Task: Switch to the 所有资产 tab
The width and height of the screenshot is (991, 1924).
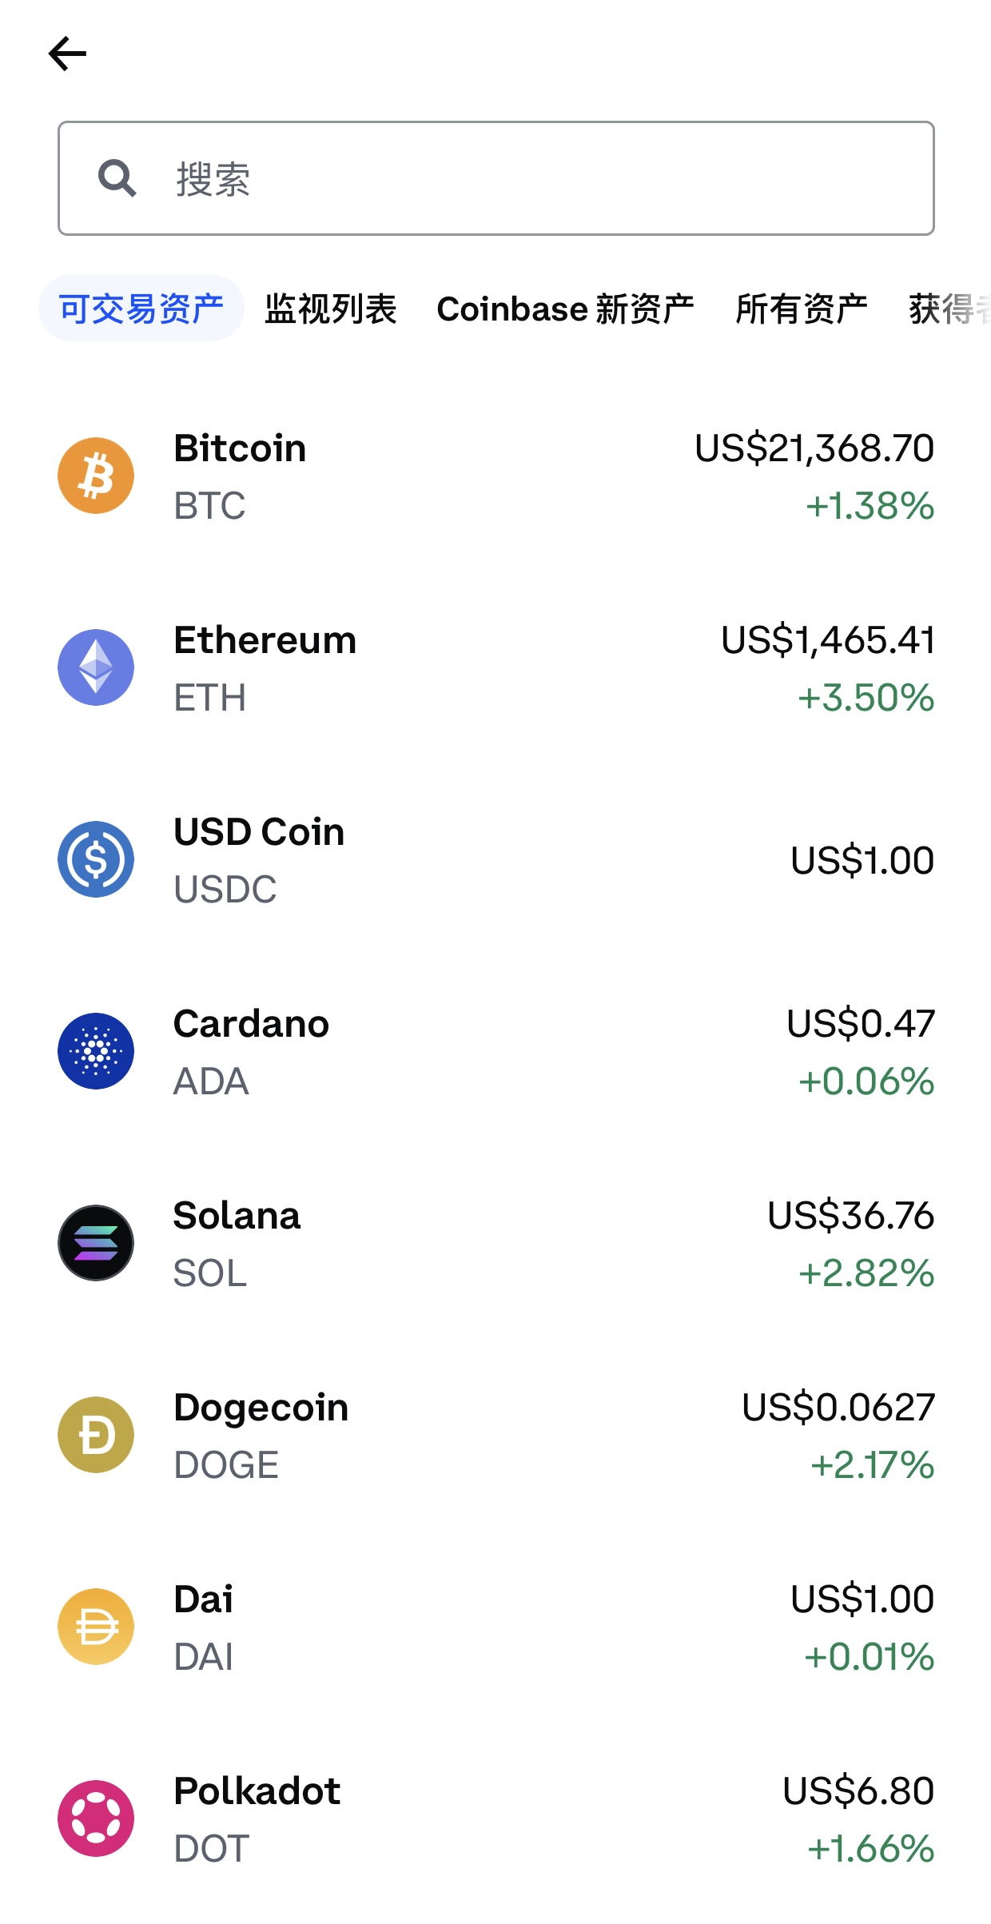Action: pos(802,309)
